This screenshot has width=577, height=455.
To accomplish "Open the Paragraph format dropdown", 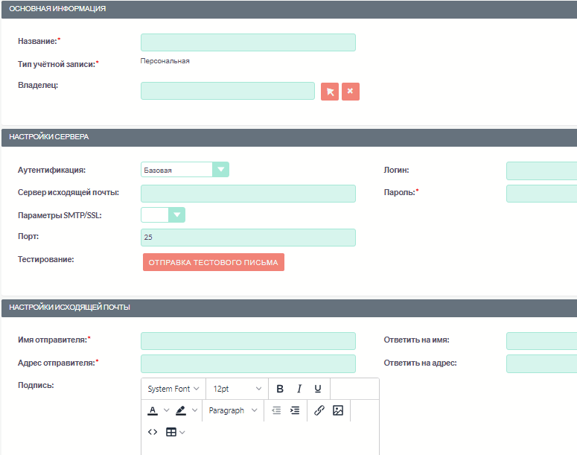I will tap(233, 410).
